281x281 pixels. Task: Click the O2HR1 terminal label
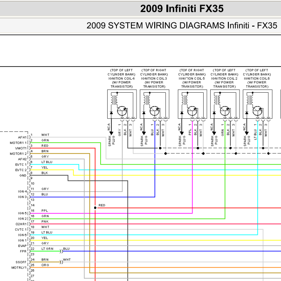tap(21, 224)
